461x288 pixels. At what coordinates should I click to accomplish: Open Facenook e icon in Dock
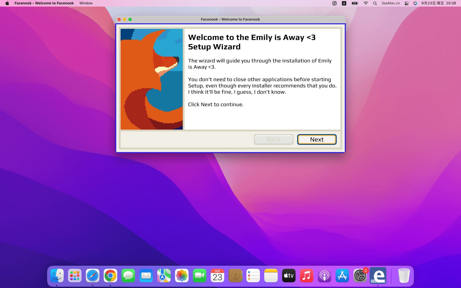tap(378, 276)
